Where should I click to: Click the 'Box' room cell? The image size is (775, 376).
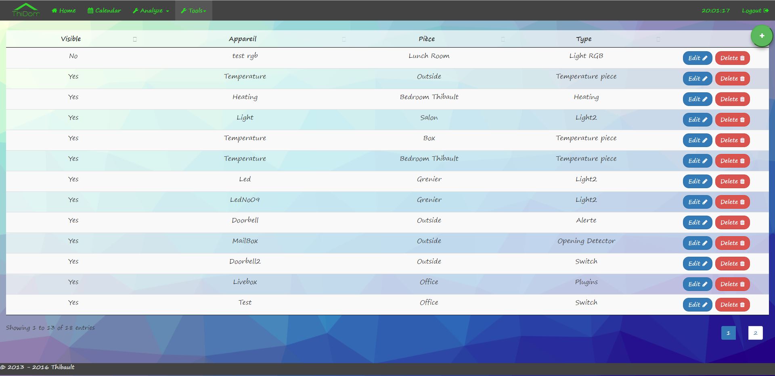point(429,138)
